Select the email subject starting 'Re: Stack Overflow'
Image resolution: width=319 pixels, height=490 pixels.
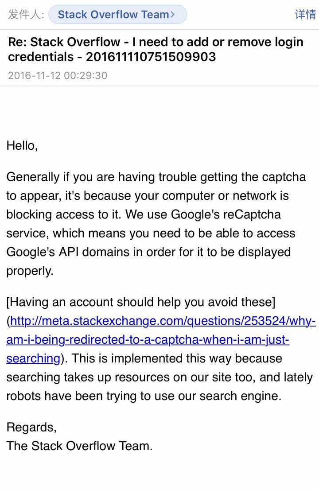click(x=156, y=43)
